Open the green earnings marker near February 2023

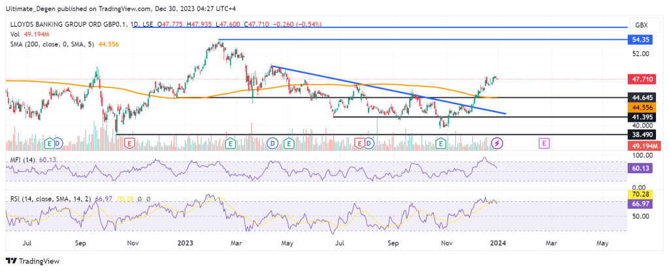(231, 143)
